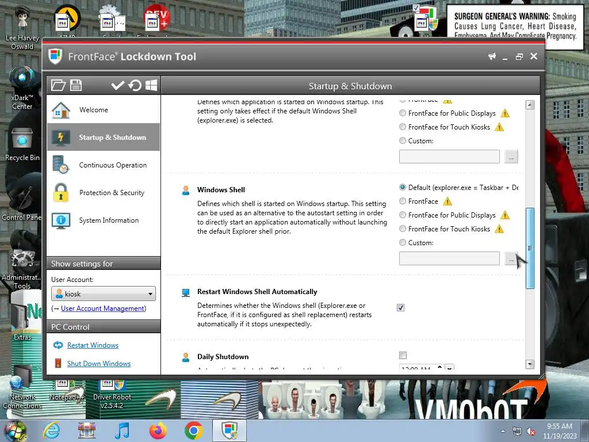Browse for custom Windows Shell executable
The height and width of the screenshot is (442, 589).
[511, 258]
